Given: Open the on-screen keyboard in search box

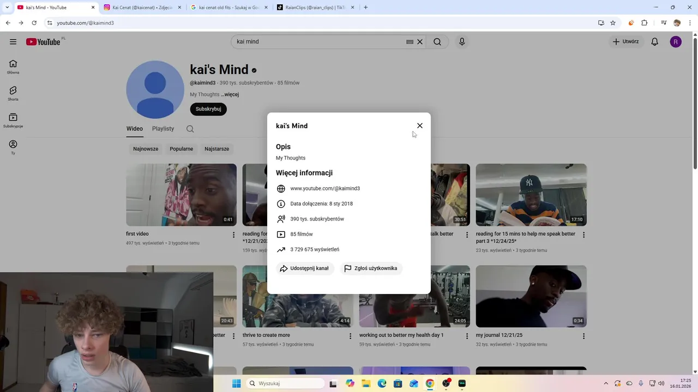Looking at the screenshot, I should coord(410,41).
